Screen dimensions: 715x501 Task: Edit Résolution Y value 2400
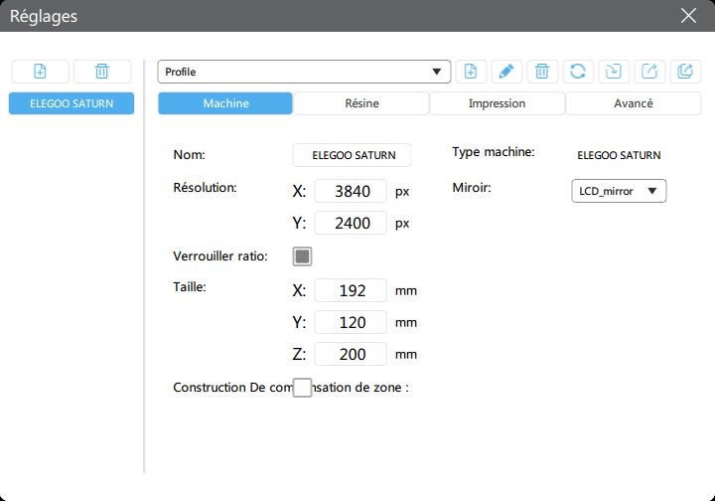(351, 223)
